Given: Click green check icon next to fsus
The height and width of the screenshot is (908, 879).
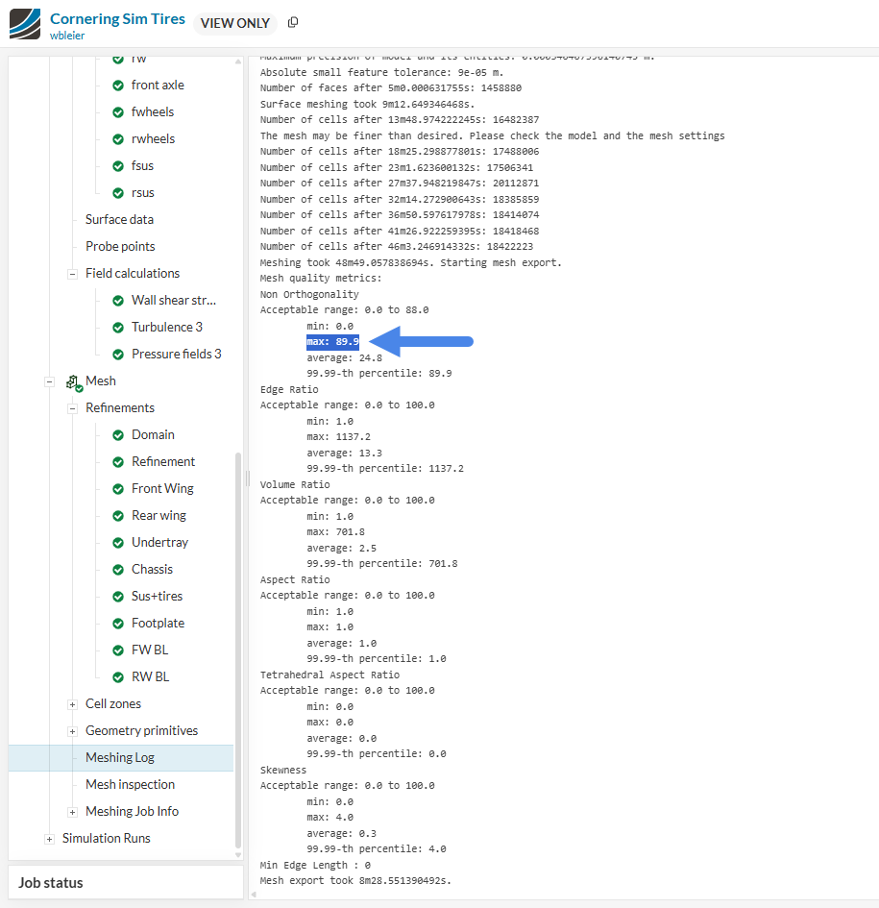Looking at the screenshot, I should (118, 166).
